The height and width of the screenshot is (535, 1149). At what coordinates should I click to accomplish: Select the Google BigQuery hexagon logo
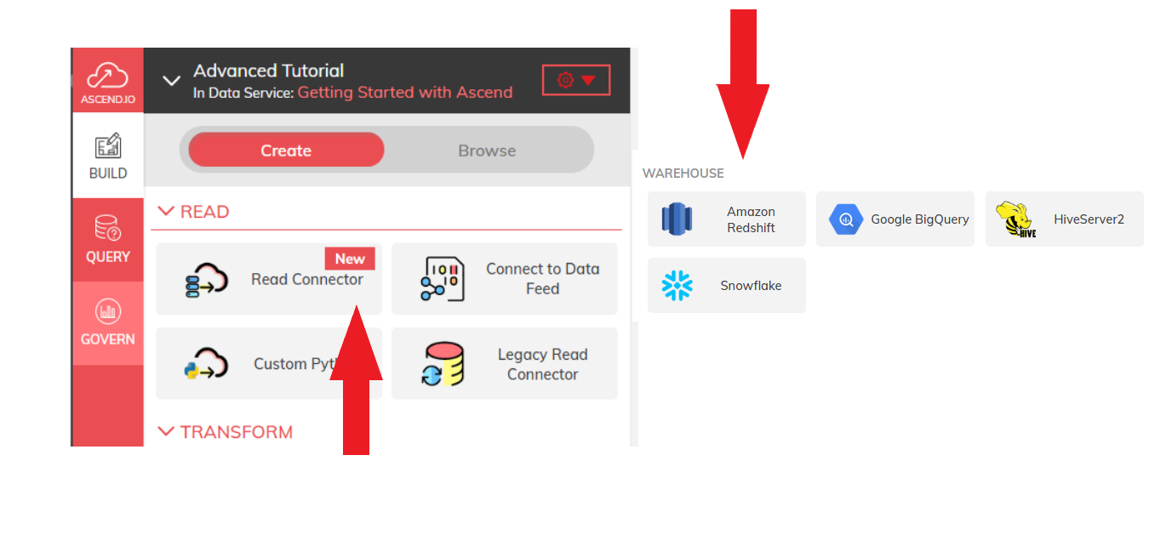846,219
